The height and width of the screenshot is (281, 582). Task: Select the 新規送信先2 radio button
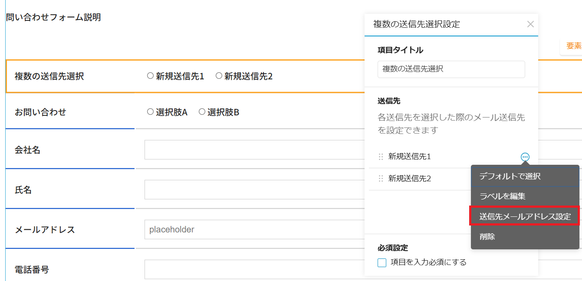pos(219,76)
